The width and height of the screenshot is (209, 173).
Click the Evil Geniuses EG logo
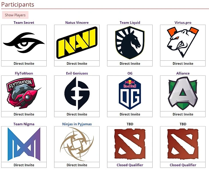(x=77, y=93)
